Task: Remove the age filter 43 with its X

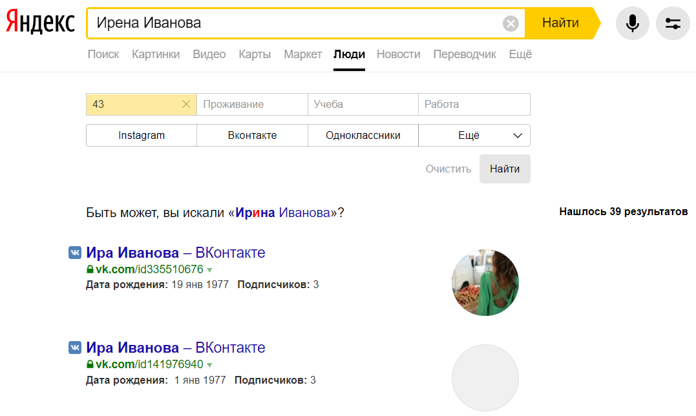Action: pyautogui.click(x=186, y=104)
